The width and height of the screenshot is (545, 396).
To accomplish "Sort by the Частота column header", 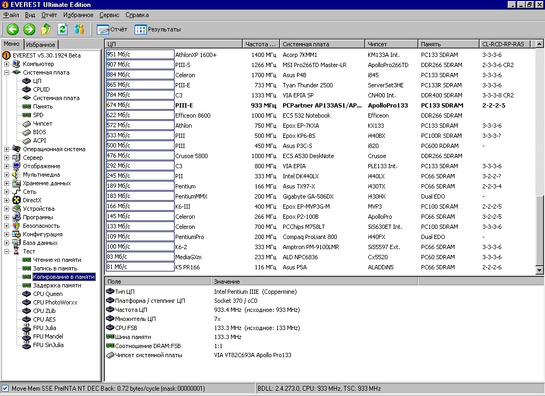I will [x=261, y=44].
